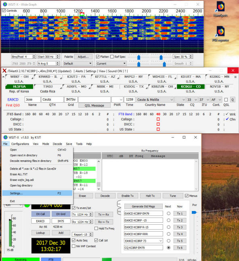Adjust the N Avg 5 stepper
Image resolution: width=239 pixels, height=261 pixels.
tap(58, 63)
